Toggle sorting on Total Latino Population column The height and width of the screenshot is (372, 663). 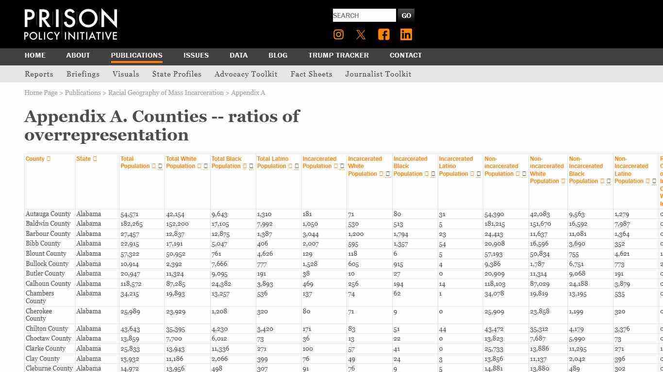(291, 166)
